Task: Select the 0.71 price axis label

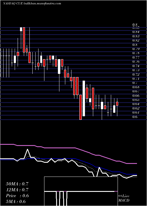Action: (x=136, y=79)
